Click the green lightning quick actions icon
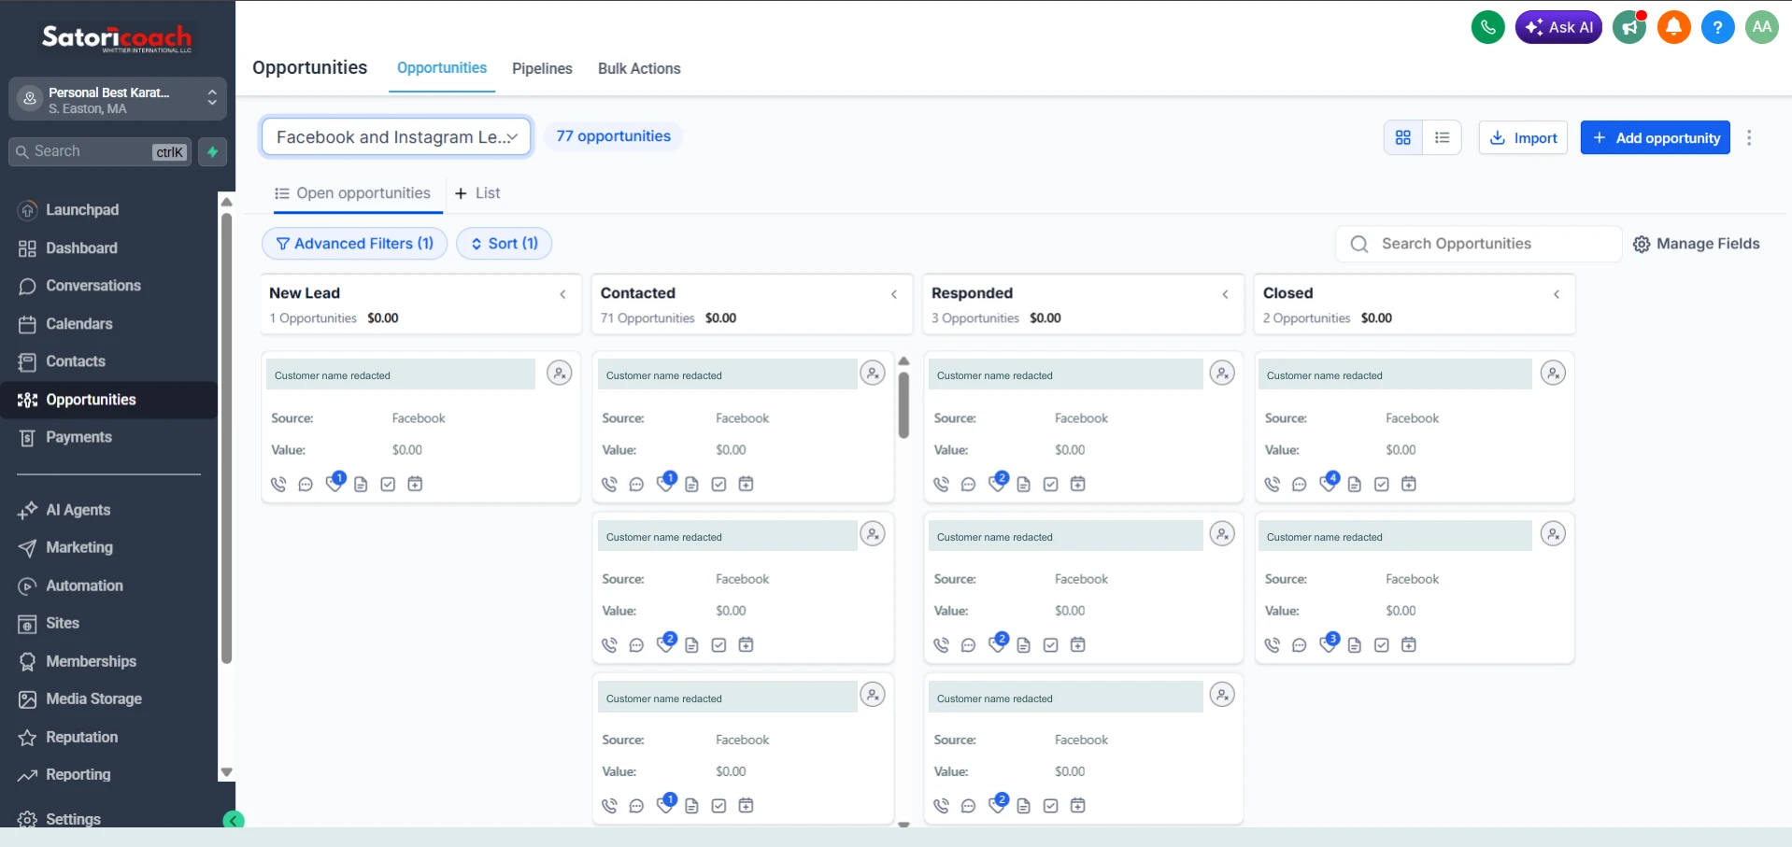The image size is (1792, 847). (213, 152)
